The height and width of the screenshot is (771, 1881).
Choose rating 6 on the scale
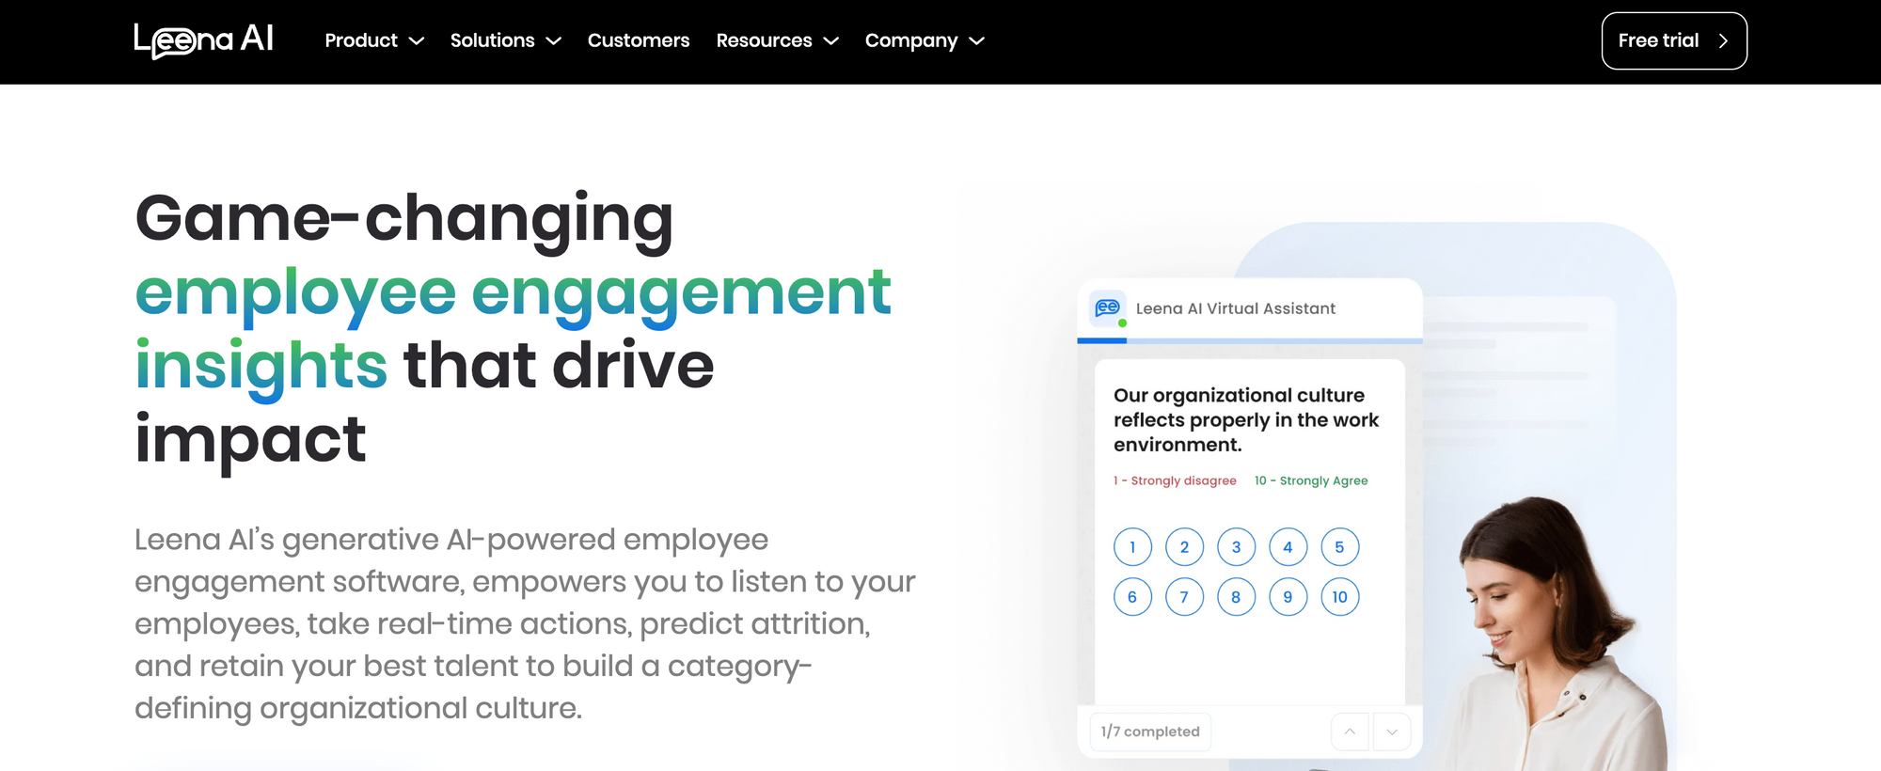pyautogui.click(x=1132, y=597)
